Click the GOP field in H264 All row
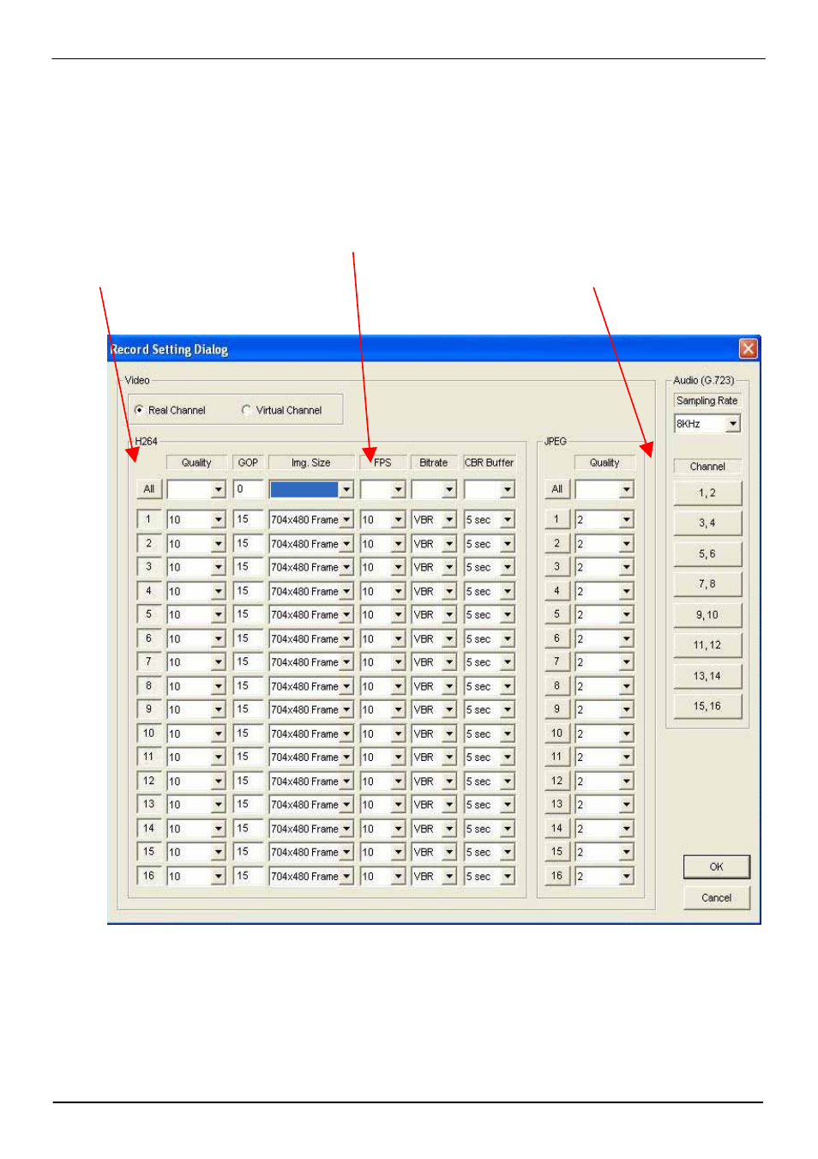This screenshot has height=1159, width=818. click(x=248, y=489)
